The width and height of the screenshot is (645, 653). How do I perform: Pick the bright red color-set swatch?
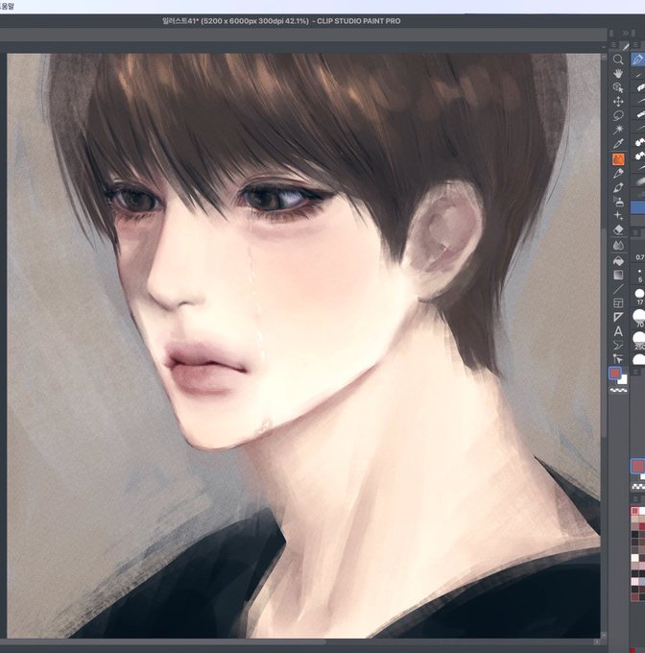(x=642, y=526)
